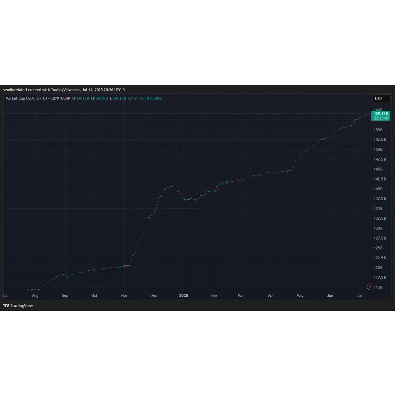
Task: Click the 1D interval label
Action: (x=45, y=98)
